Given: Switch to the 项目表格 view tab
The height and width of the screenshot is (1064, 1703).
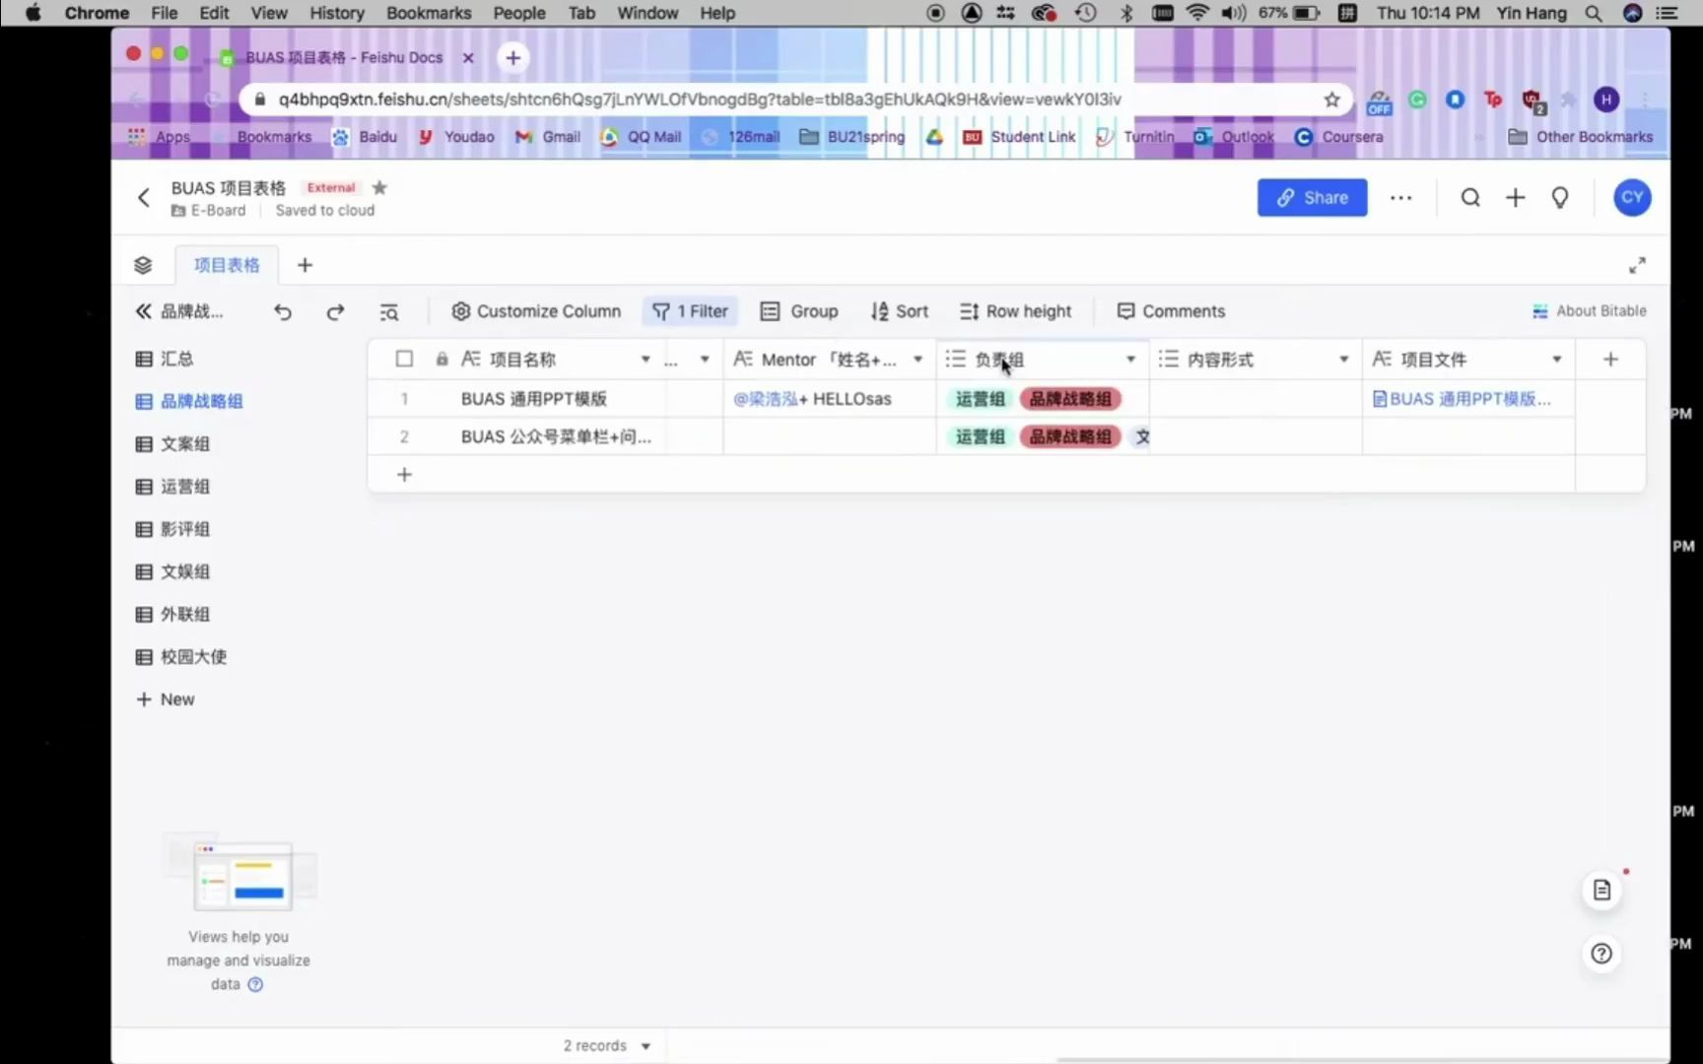Looking at the screenshot, I should pos(227,264).
